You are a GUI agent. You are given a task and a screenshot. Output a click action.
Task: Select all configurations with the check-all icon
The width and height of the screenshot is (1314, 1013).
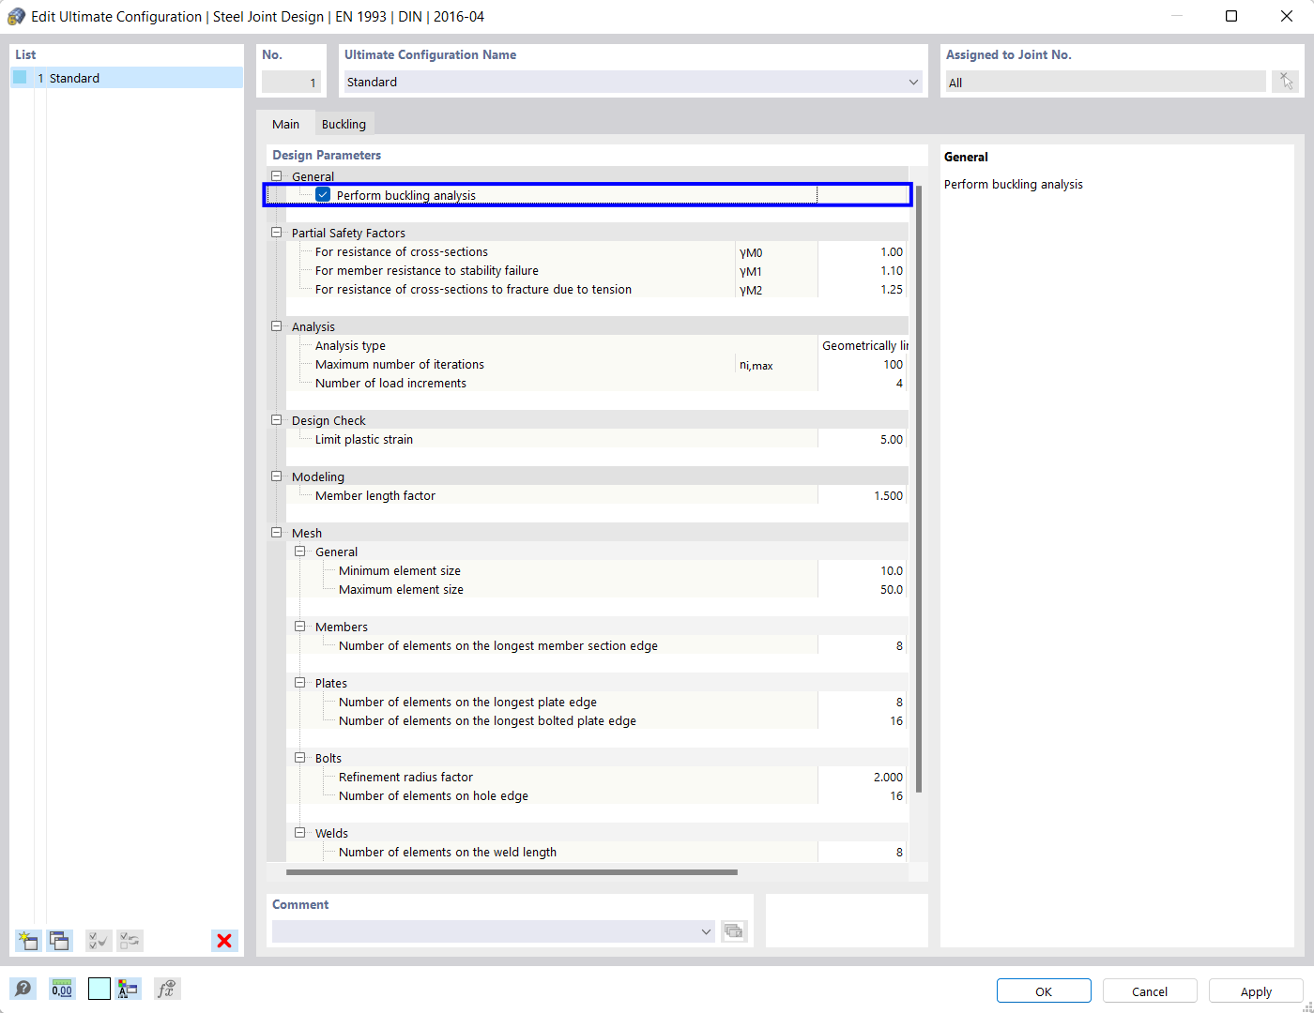coord(98,940)
